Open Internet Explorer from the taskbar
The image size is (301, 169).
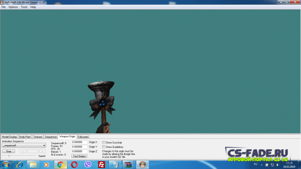pos(20,165)
